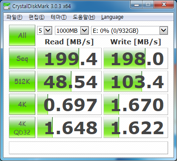
Task: Open the 도움말(H) menu
Action: pos(84,17)
